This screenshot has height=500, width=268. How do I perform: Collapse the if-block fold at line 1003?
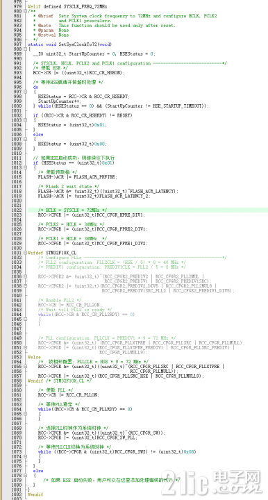(x=25, y=120)
